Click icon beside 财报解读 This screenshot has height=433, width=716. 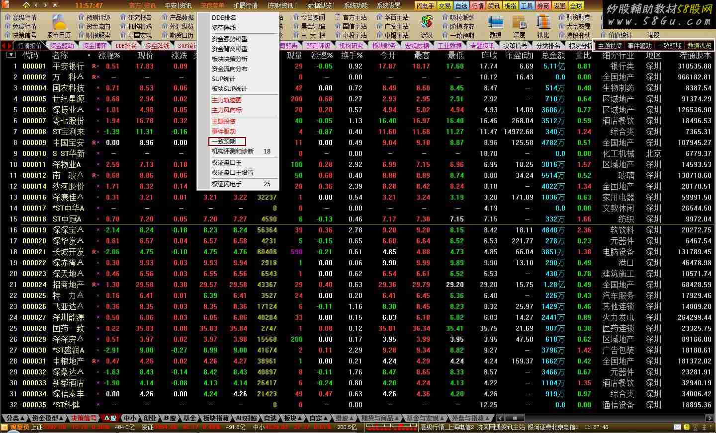click(81, 35)
